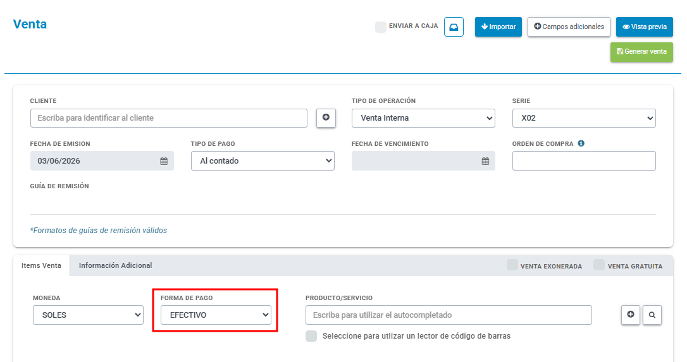Enable the Enviar a Caja checkbox
This screenshot has height=362, width=687.
pos(380,27)
